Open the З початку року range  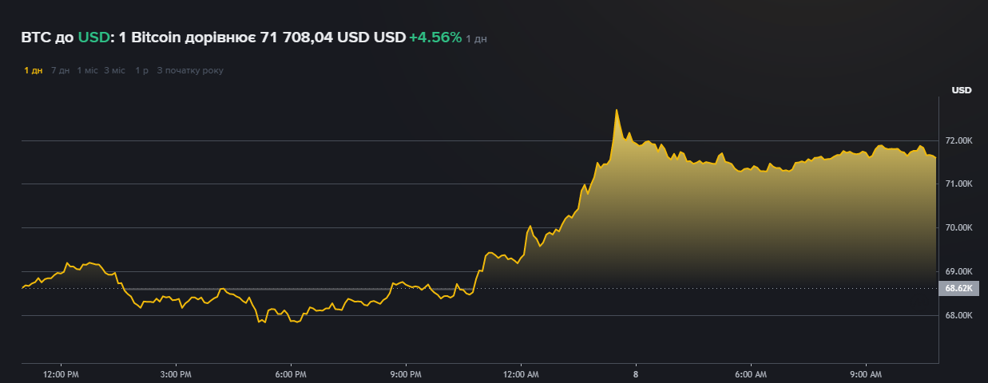tap(190, 70)
